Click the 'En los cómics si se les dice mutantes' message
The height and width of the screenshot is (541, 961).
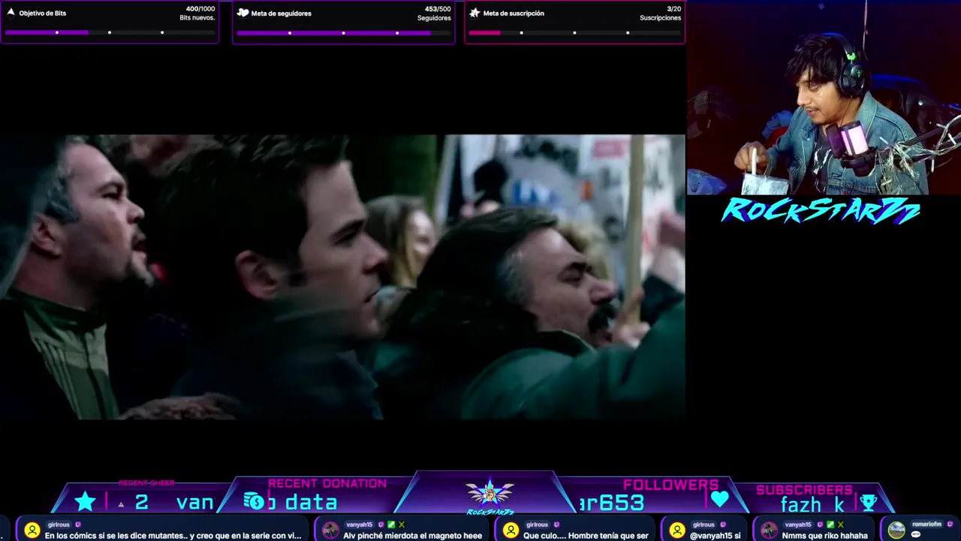coord(173,536)
